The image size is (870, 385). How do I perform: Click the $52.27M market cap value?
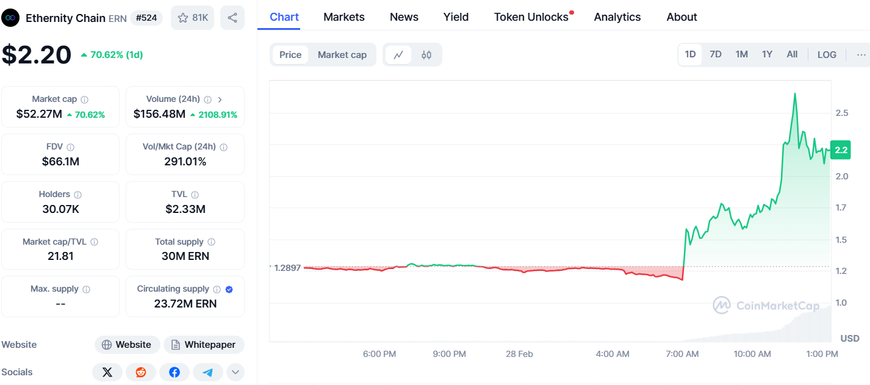point(39,114)
